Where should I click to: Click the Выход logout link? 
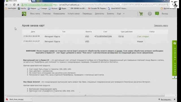coord(165,14)
